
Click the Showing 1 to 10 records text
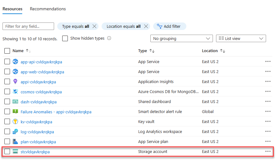(x=30, y=39)
